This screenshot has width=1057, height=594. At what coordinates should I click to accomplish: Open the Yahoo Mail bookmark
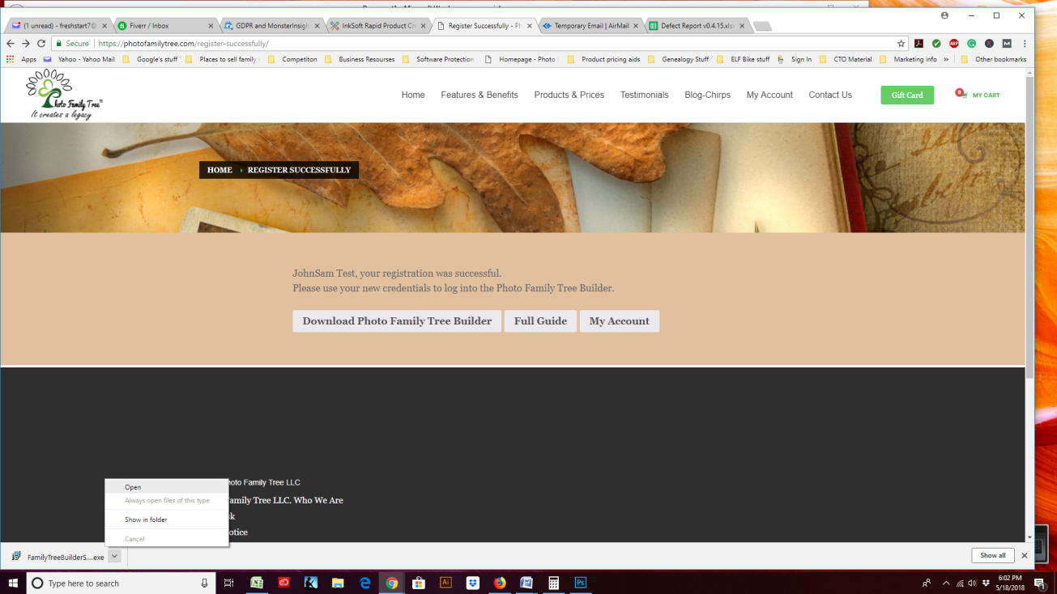pos(79,59)
